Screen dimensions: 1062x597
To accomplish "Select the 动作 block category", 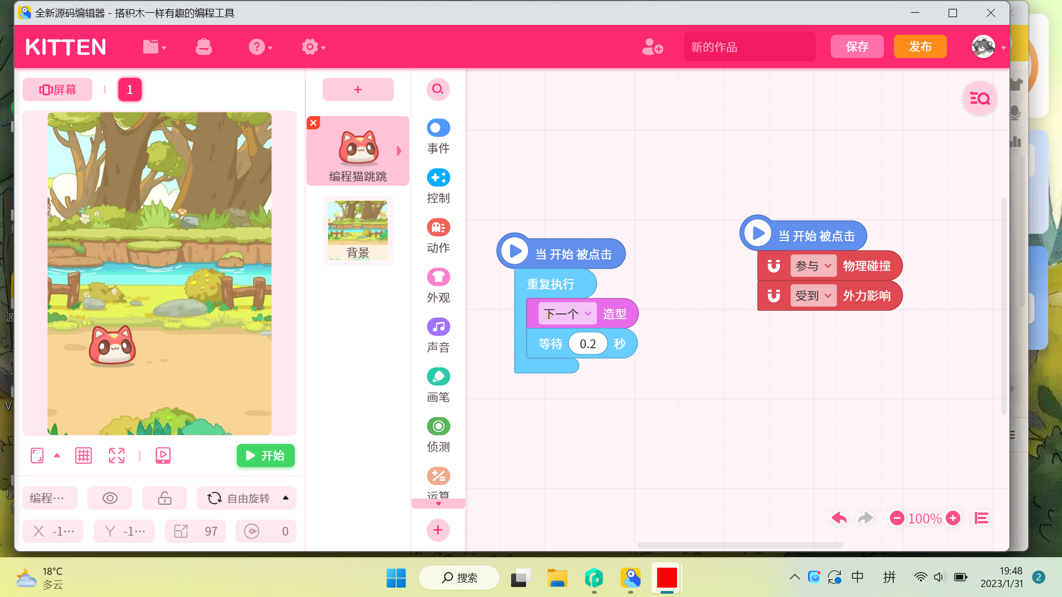I will (438, 236).
